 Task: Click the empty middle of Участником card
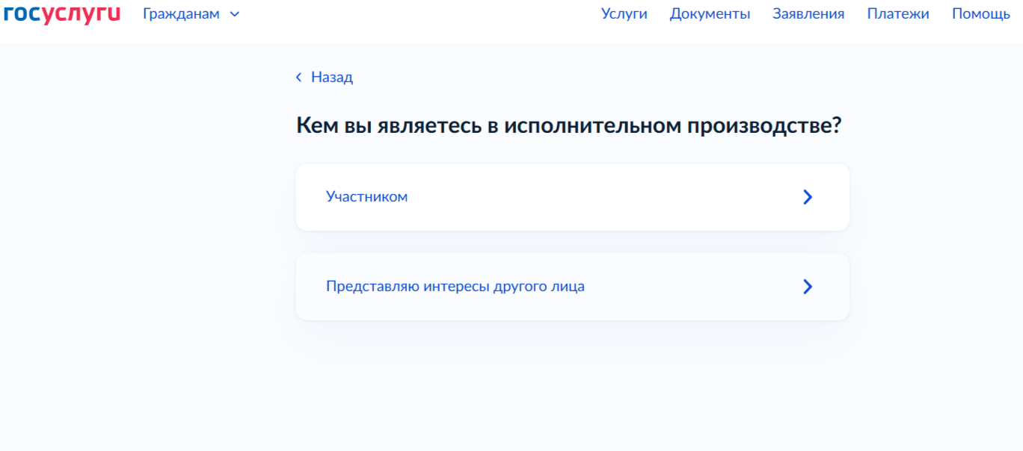(x=598, y=197)
